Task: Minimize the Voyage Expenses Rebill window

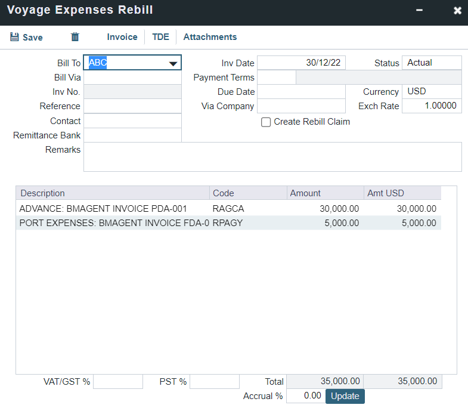Action: coord(420,11)
